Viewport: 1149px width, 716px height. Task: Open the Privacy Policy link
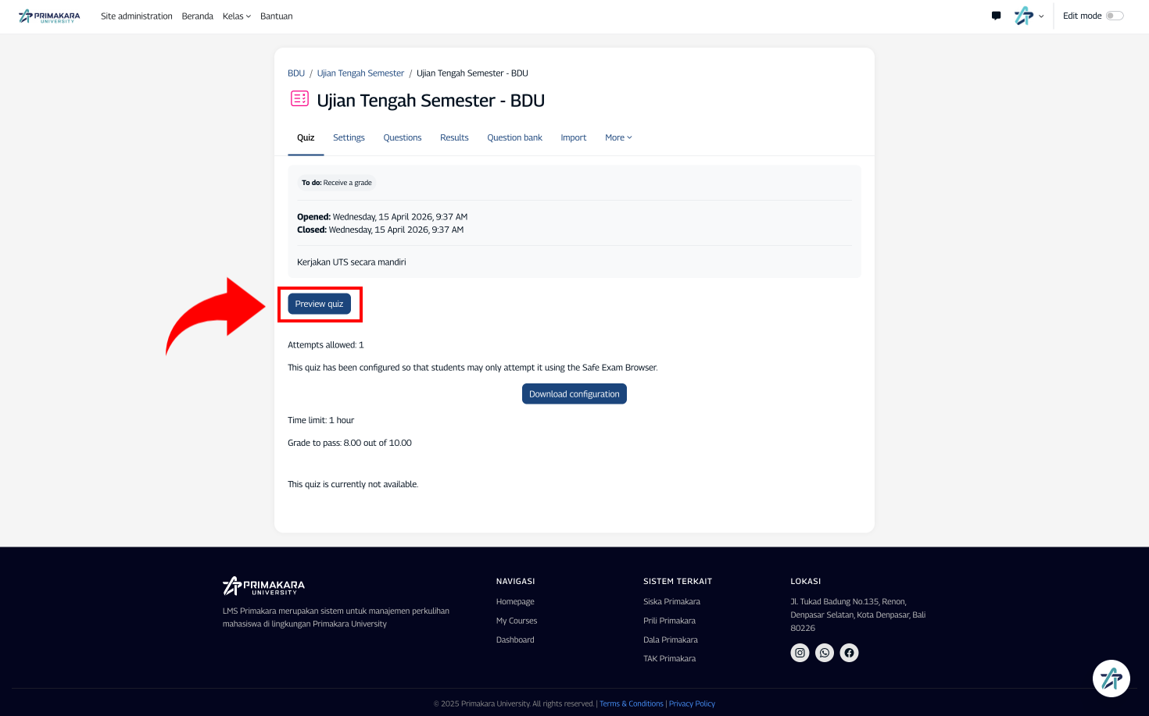click(692, 704)
